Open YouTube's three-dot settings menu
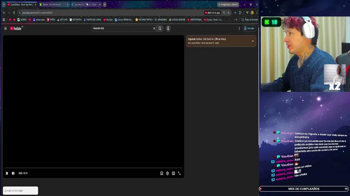The width and height of the screenshot is (350, 196). (x=239, y=28)
